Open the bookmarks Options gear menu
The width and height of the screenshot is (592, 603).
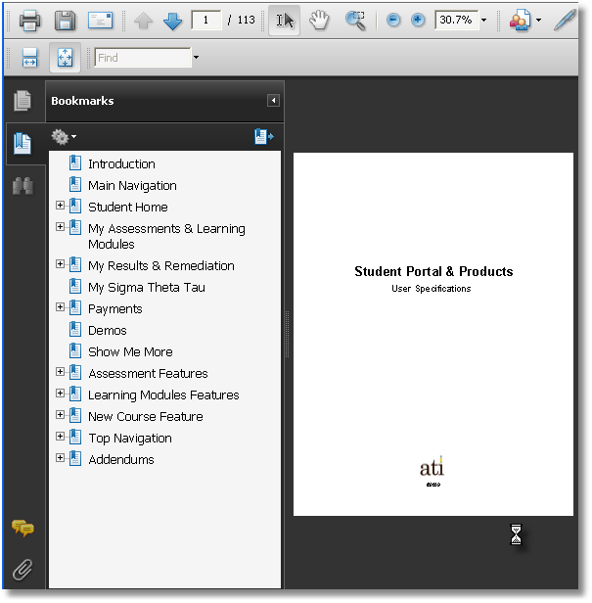click(64, 137)
